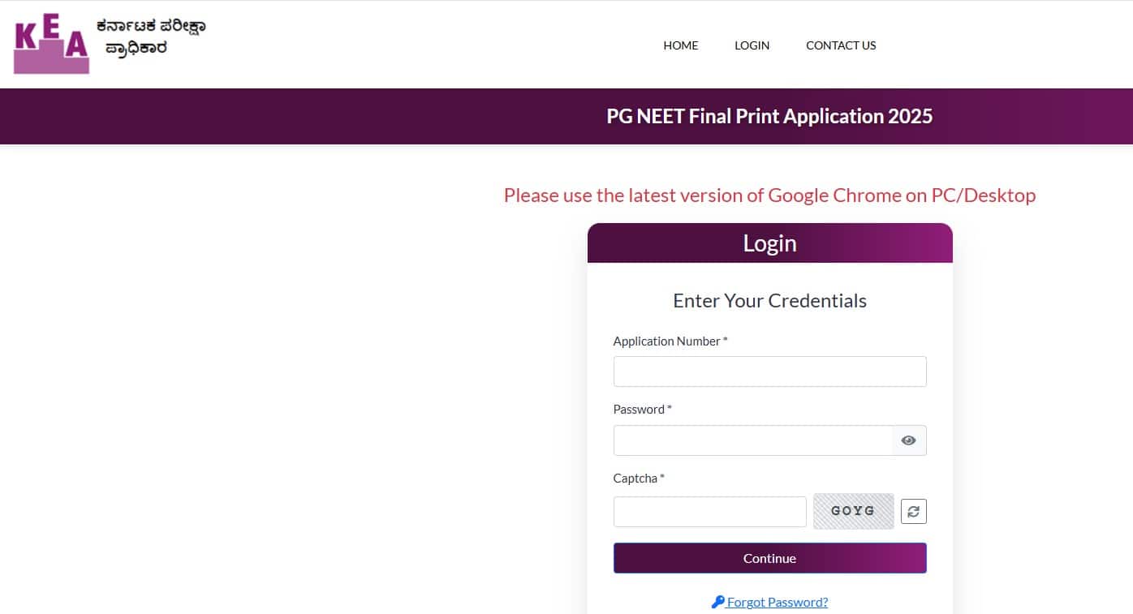Refresh the captcha code
Image resolution: width=1133 pixels, height=614 pixels.
coord(913,511)
